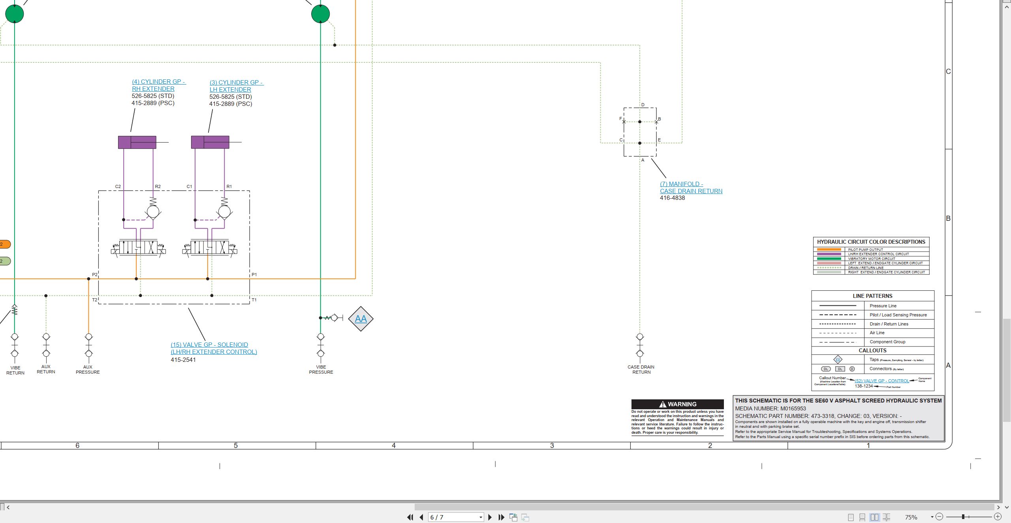Click the LINE PATTERNS legend heading
Viewport: 1011px width, 523px height.
pyautogui.click(x=872, y=296)
